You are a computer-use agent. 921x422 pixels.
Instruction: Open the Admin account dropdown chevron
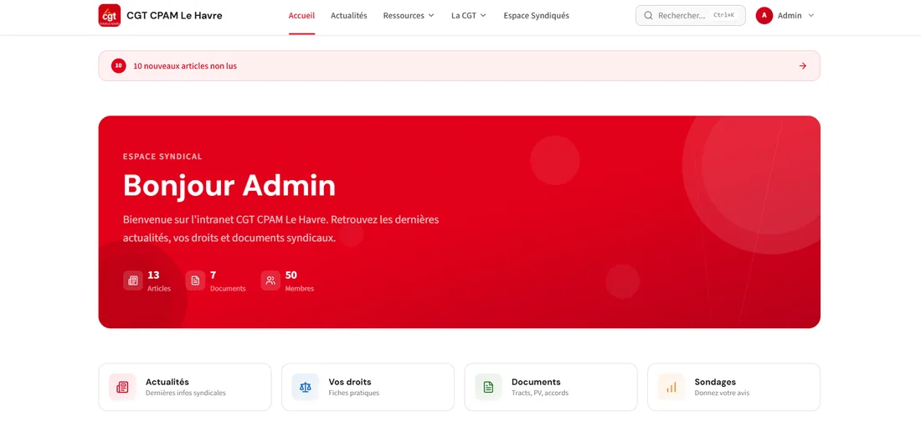click(x=811, y=16)
